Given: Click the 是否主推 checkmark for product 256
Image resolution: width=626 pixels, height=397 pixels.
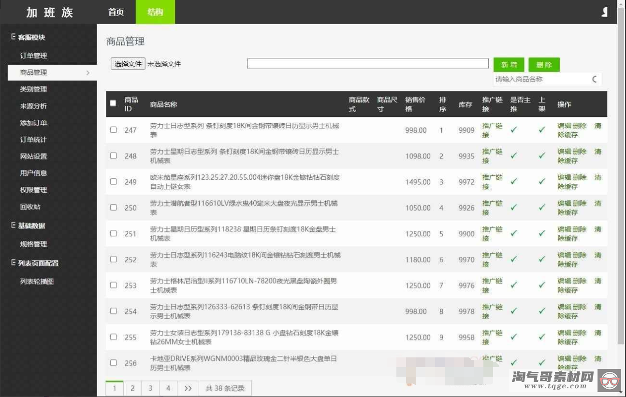Looking at the screenshot, I should point(514,363).
